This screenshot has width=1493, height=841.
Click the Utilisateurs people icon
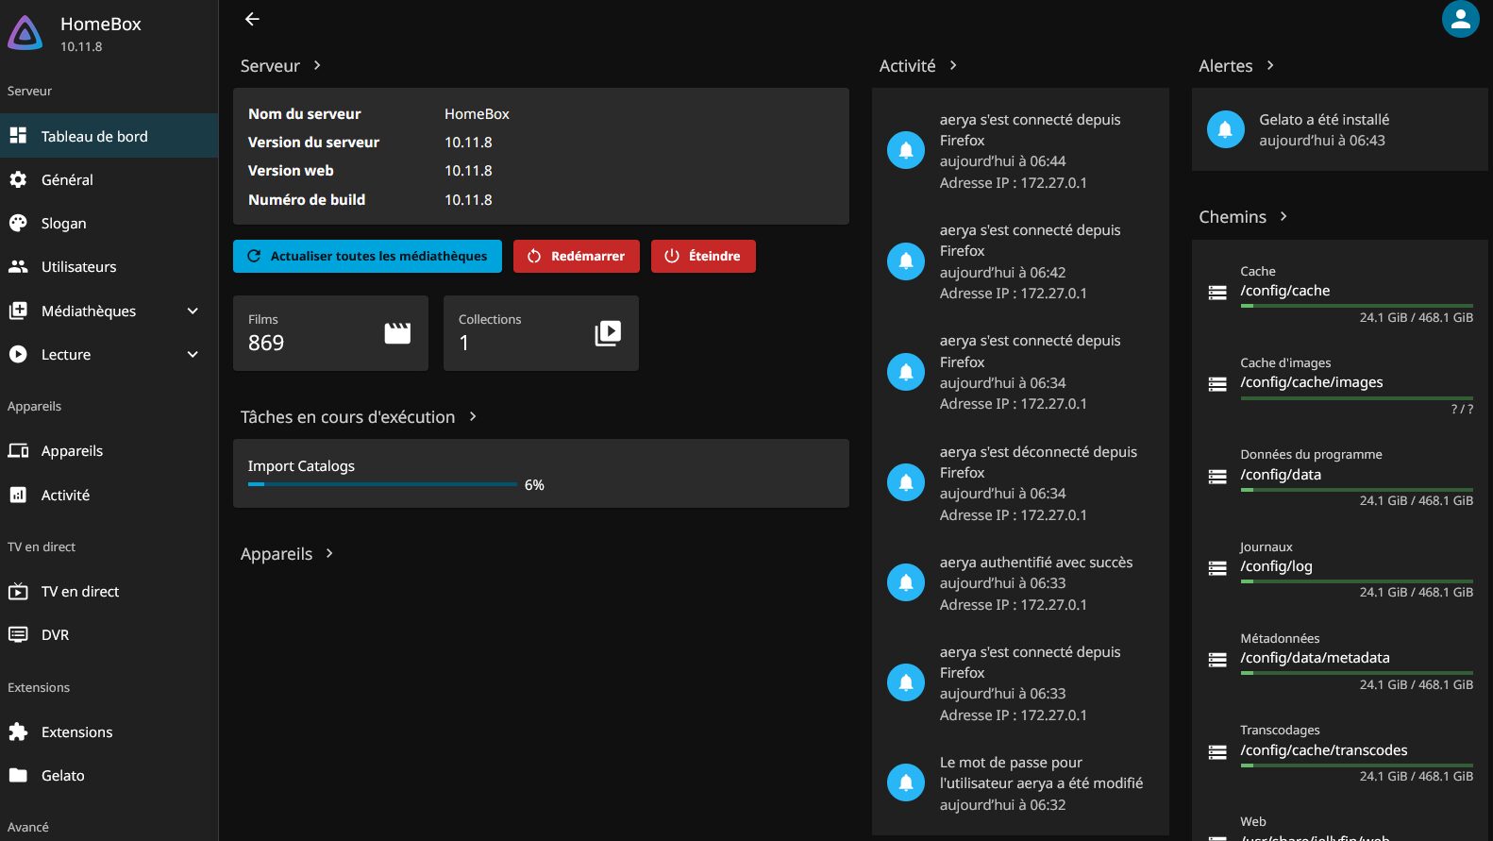[x=18, y=266]
